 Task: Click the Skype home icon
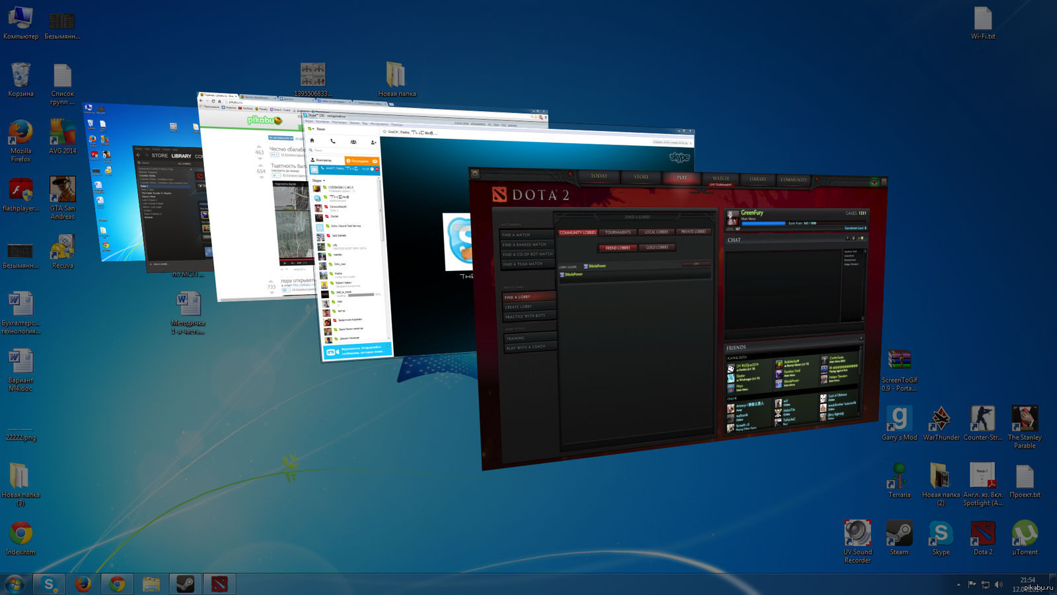(312, 141)
